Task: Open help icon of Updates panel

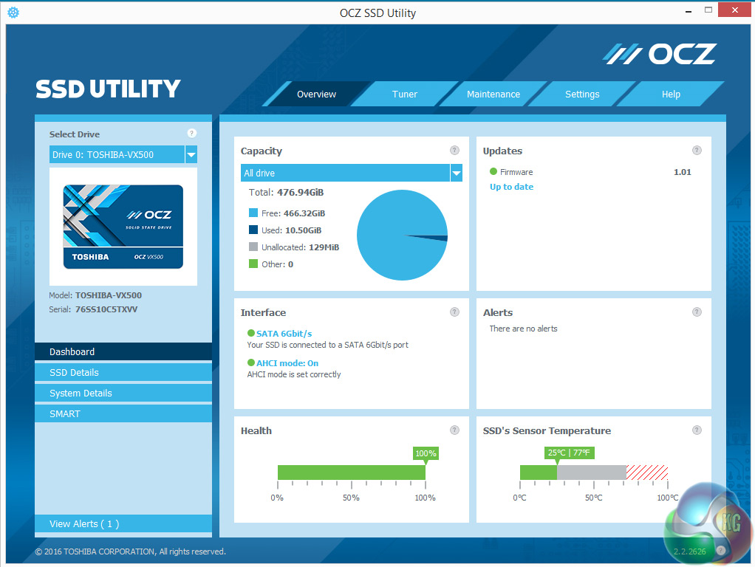Action: [697, 150]
